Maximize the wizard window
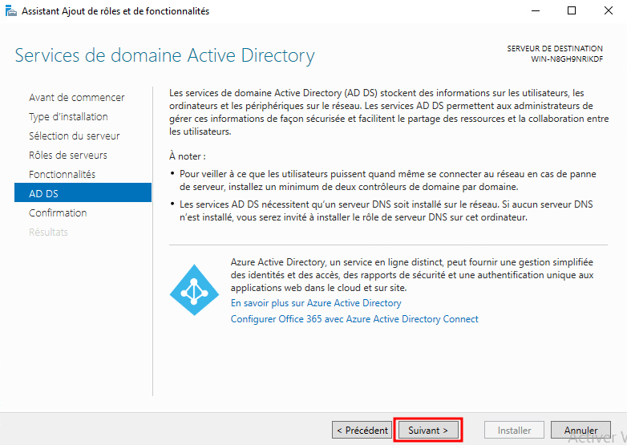Image resolution: width=627 pixels, height=445 pixels. pyautogui.click(x=572, y=11)
